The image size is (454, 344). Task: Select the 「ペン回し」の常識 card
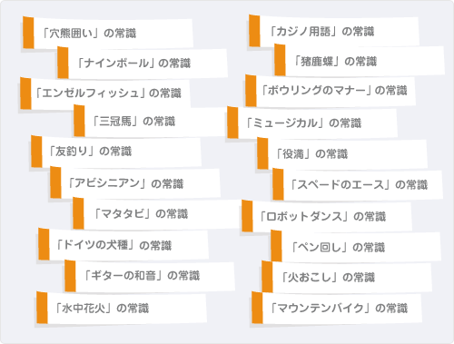(x=356, y=246)
